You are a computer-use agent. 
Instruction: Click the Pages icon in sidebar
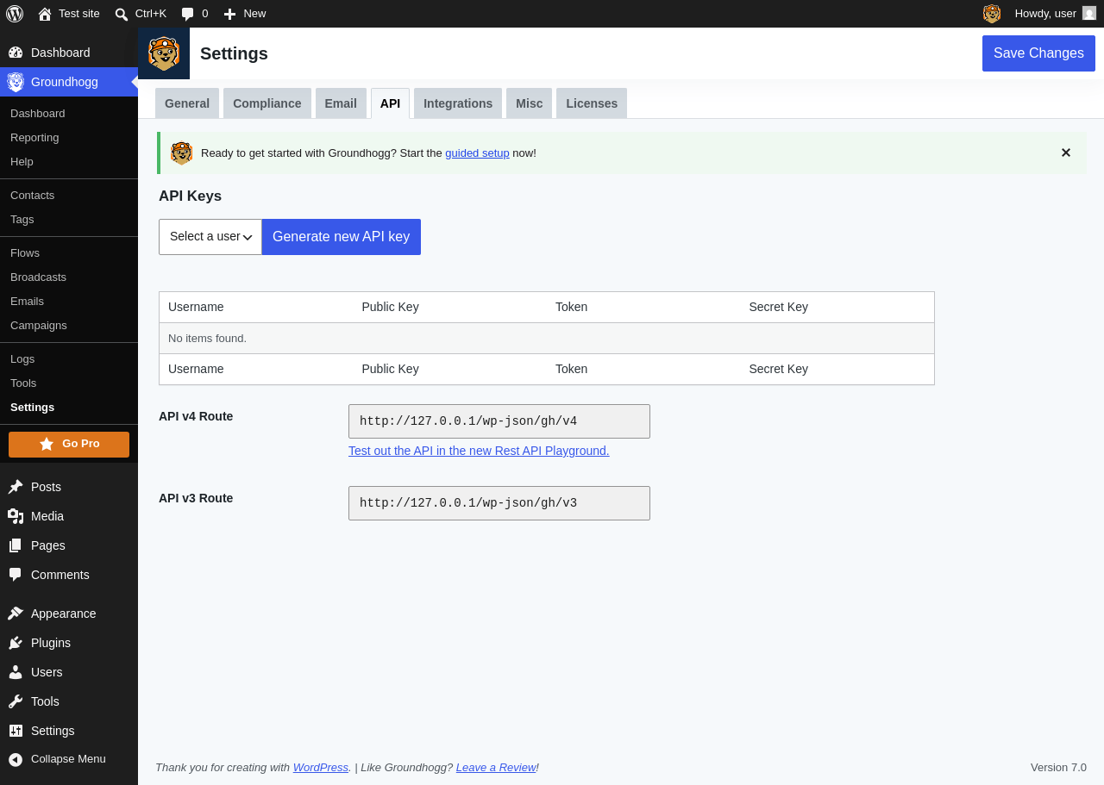(16, 545)
